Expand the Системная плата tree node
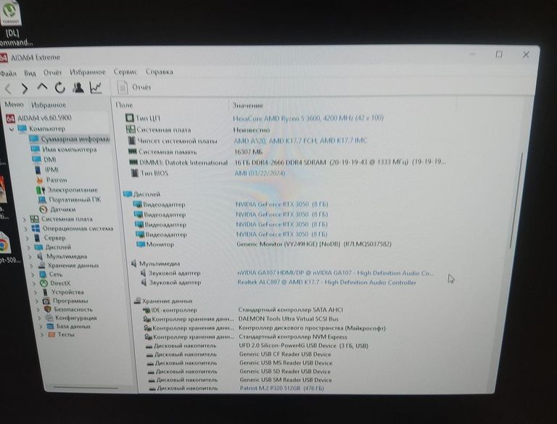The image size is (557, 424). pyautogui.click(x=25, y=220)
